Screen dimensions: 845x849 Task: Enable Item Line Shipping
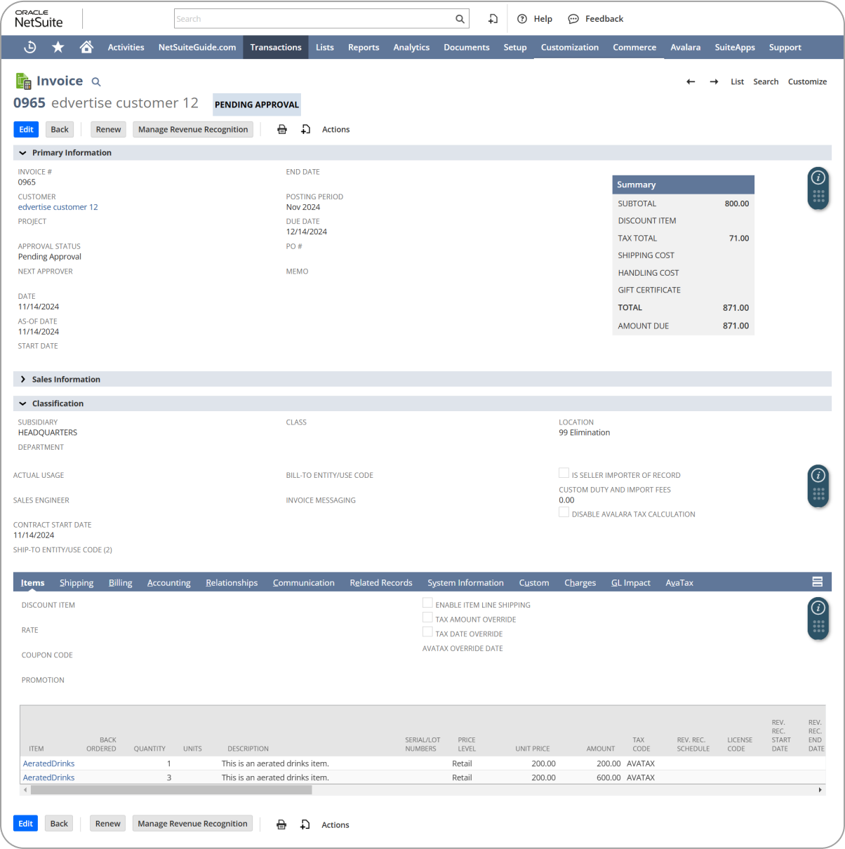[428, 602]
